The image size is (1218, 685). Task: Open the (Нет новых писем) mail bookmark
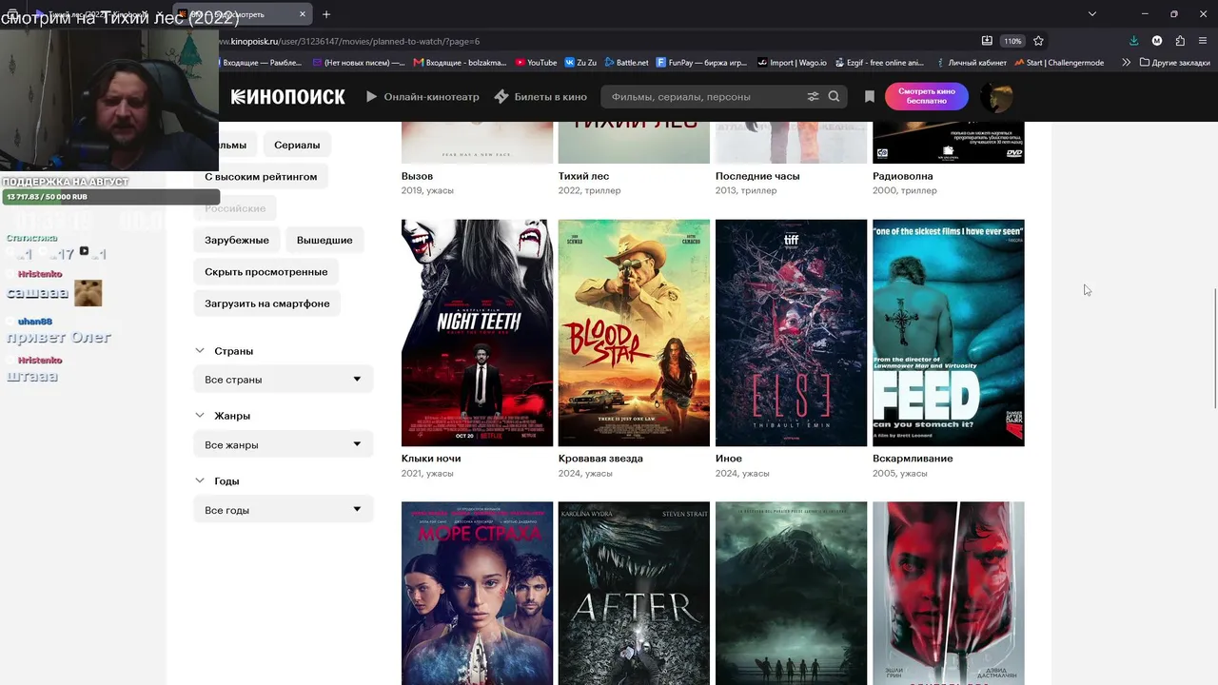coord(357,63)
